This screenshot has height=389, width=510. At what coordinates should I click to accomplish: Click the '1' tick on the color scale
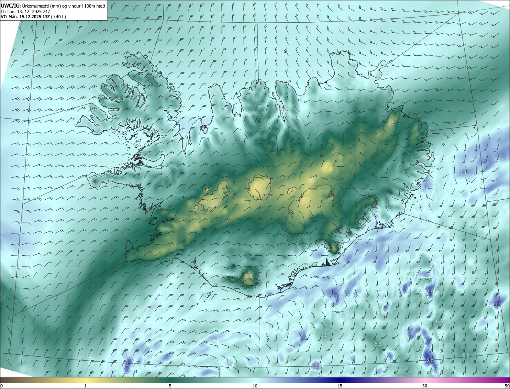(x=85, y=386)
